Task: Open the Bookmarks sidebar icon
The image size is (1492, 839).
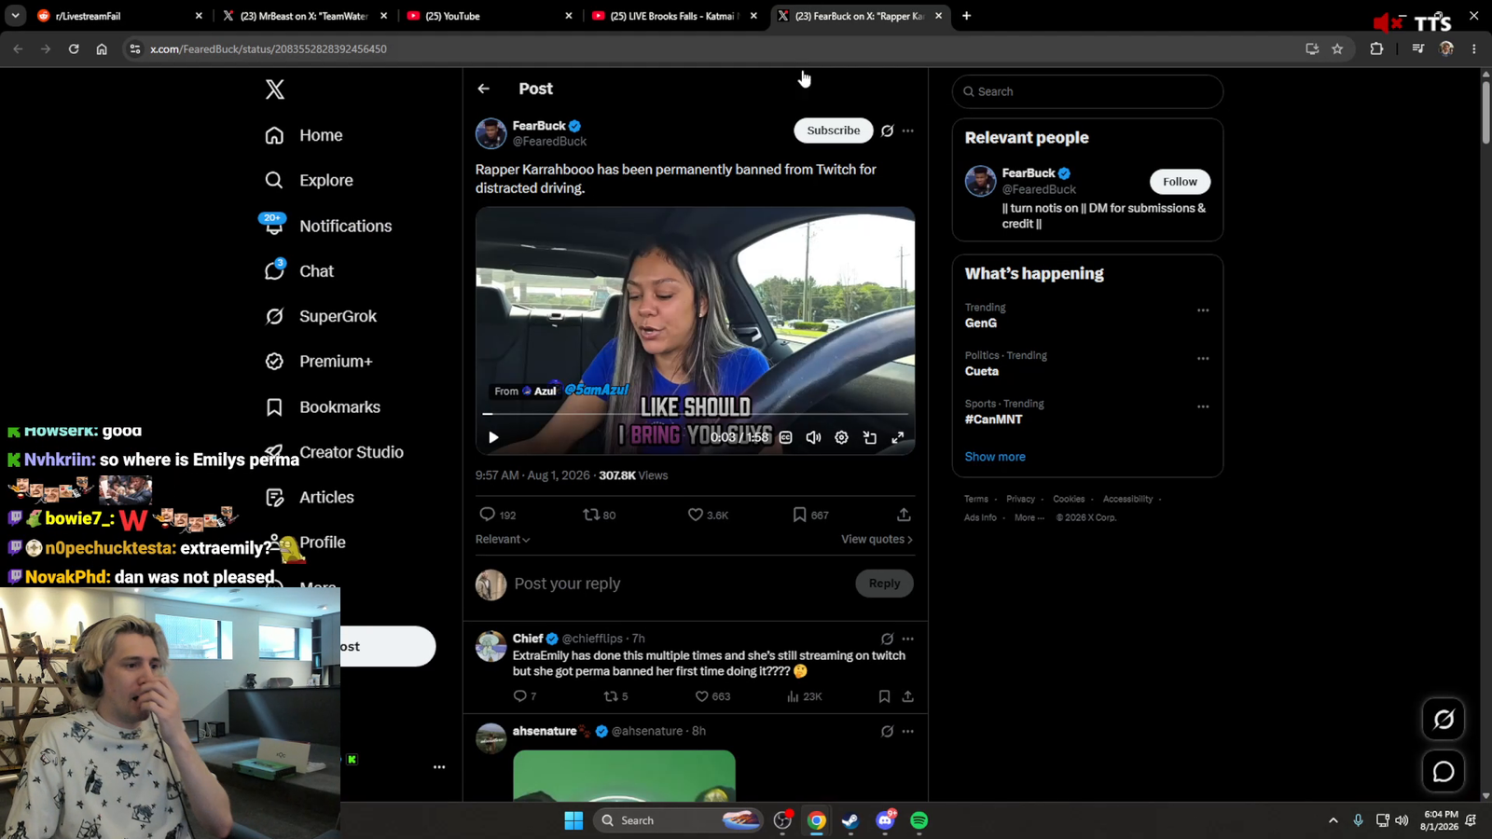Action: (x=274, y=407)
